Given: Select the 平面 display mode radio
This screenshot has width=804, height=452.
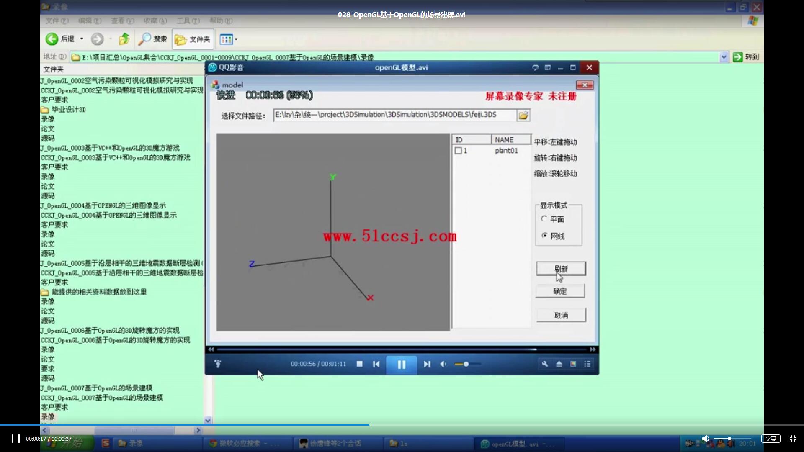Looking at the screenshot, I should point(544,218).
